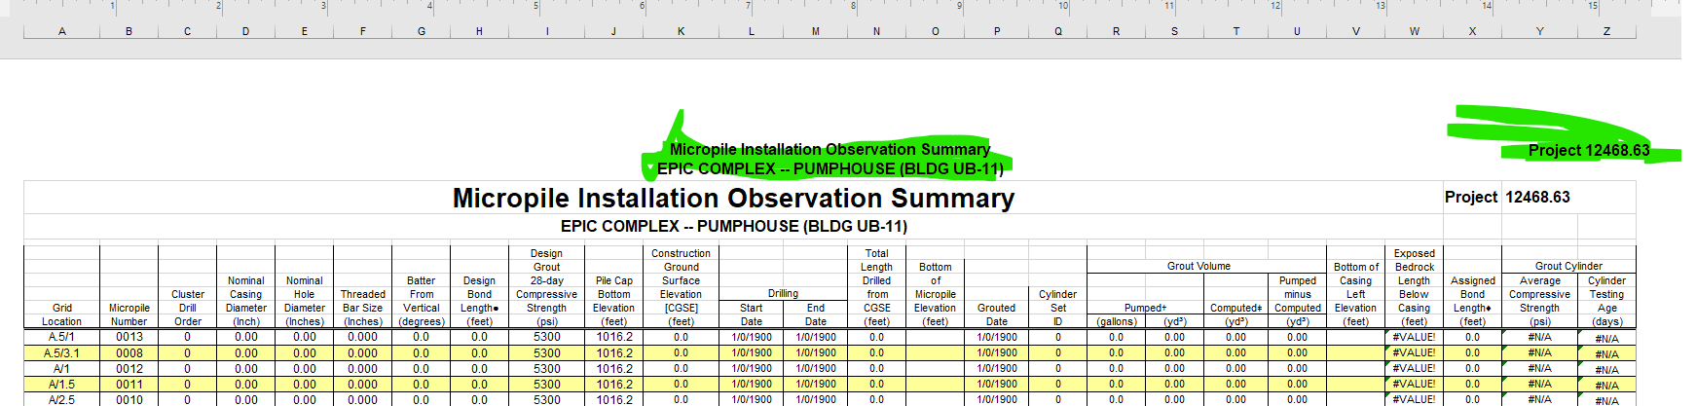
Task: Select grid location cell 'A.5/3.1'
Action: tap(61, 352)
